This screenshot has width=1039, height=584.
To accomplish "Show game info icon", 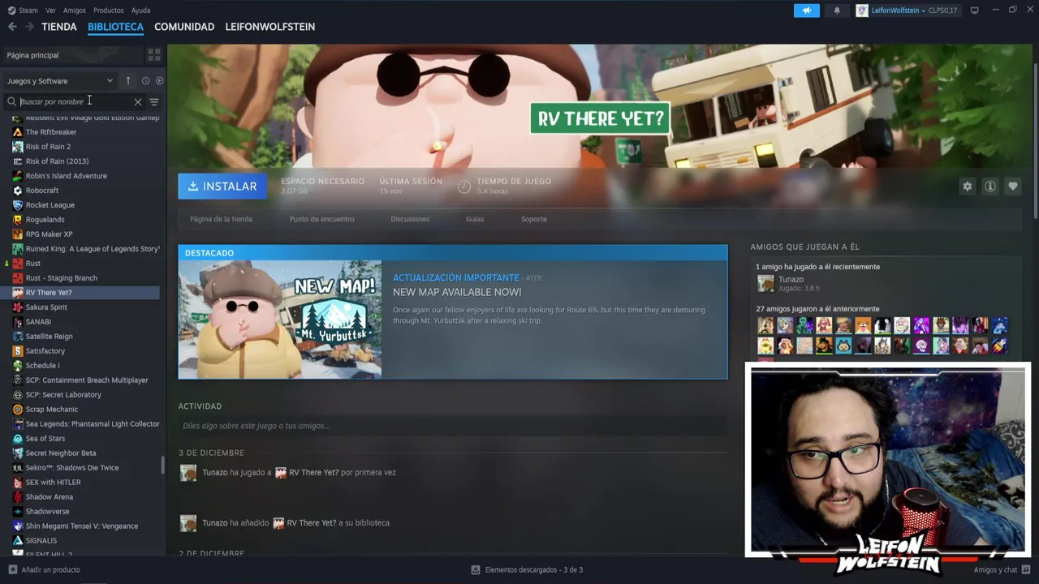I will pyautogui.click(x=989, y=187).
